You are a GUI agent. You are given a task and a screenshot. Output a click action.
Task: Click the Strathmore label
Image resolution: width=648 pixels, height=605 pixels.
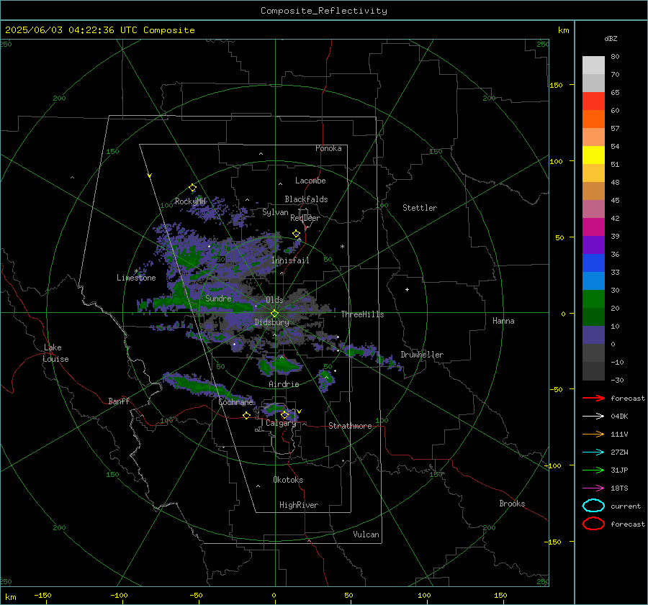coord(350,426)
